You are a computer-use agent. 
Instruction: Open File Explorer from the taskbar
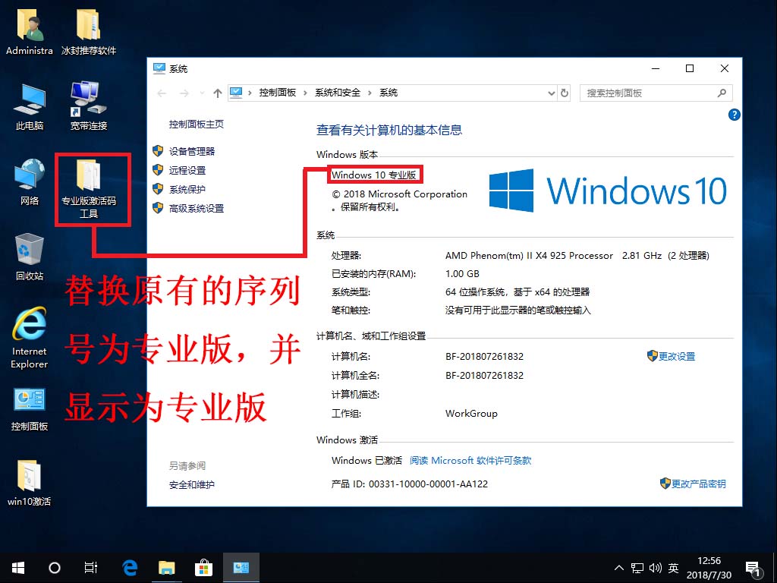(166, 568)
